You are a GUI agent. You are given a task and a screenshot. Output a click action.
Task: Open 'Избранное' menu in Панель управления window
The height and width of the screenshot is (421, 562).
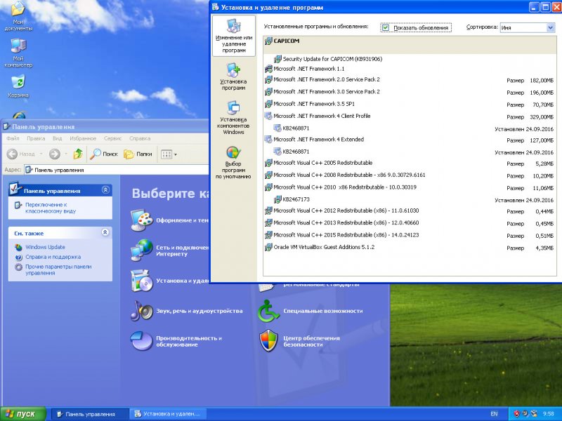coord(83,138)
